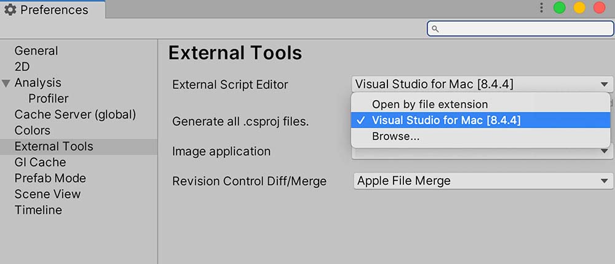
Task: Select External Tools in the sidebar
Action: [x=54, y=147]
